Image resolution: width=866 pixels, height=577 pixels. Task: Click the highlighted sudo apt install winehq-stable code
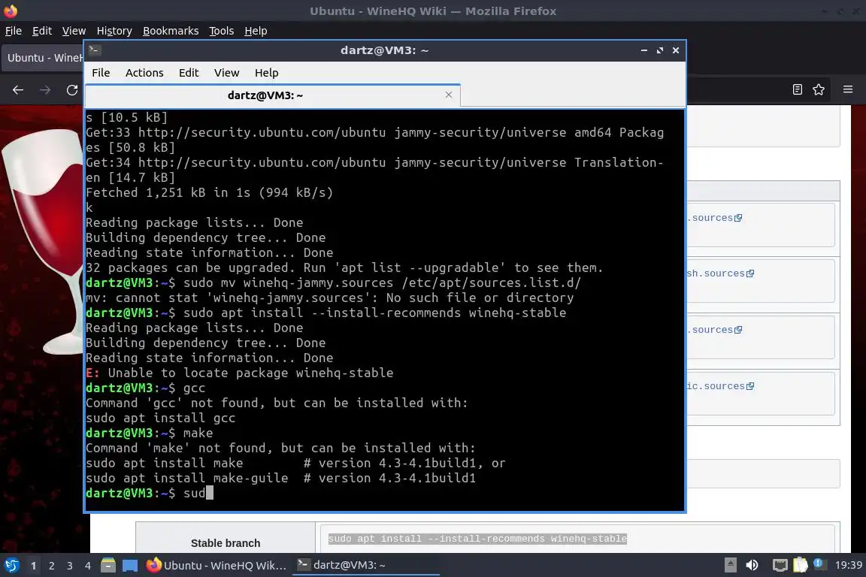click(x=477, y=539)
